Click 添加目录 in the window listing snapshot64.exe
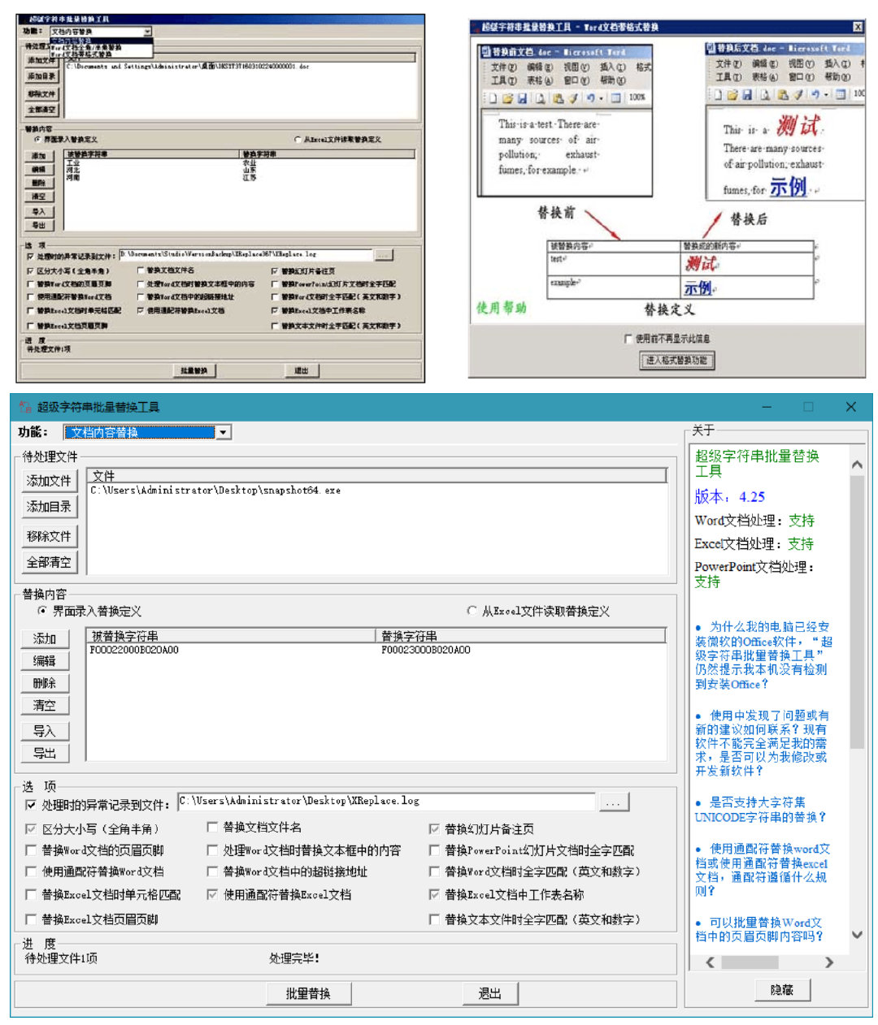 click(49, 507)
